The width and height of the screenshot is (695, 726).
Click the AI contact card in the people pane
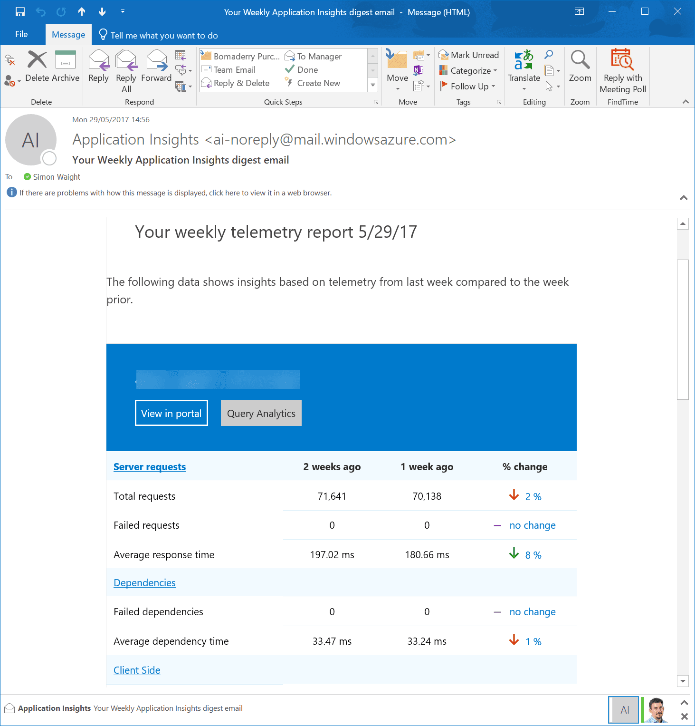(x=624, y=709)
